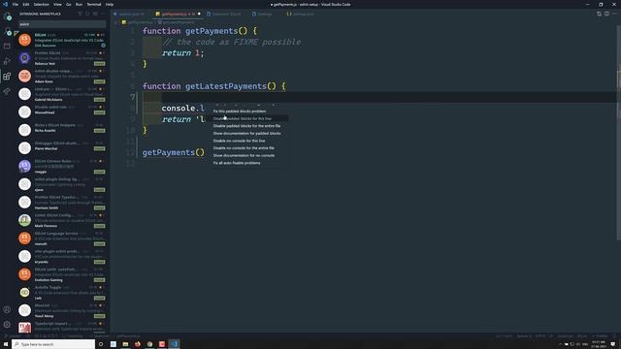621x349 pixels.
Task: Install the Prettier ESLint extension by Rebecca Vest
Action: (x=99, y=64)
